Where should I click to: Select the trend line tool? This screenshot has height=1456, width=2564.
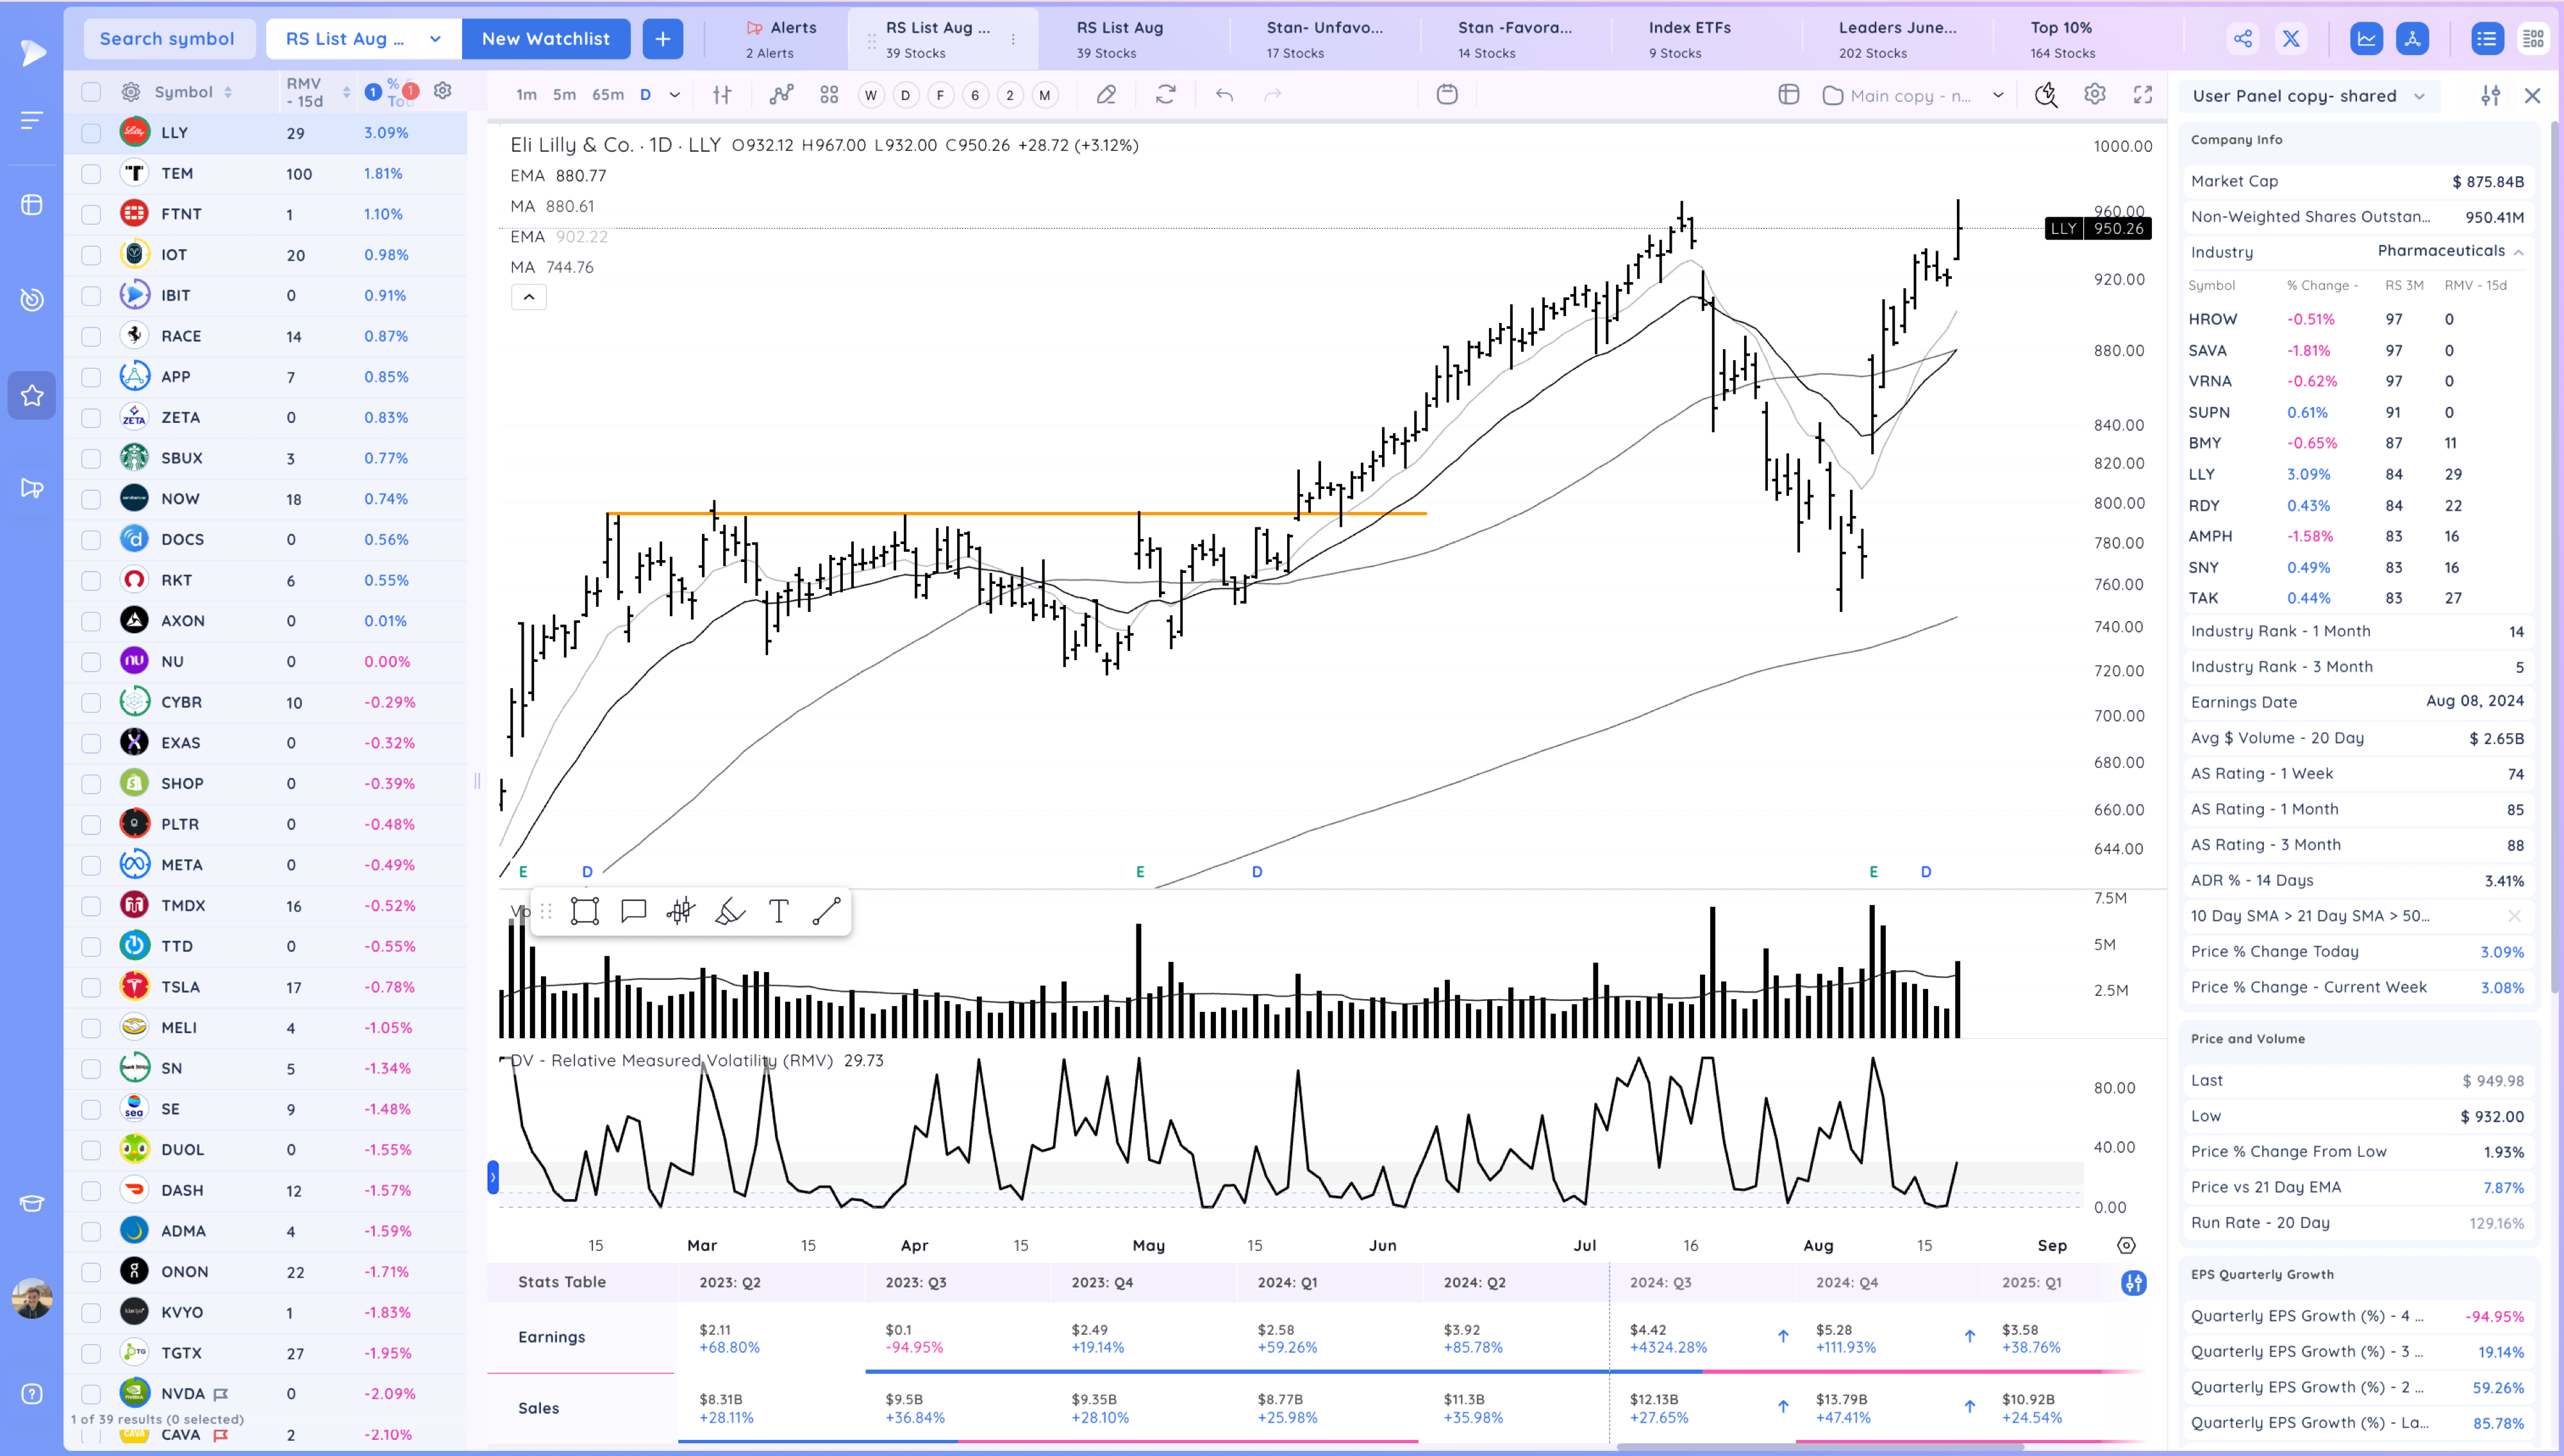click(826, 911)
